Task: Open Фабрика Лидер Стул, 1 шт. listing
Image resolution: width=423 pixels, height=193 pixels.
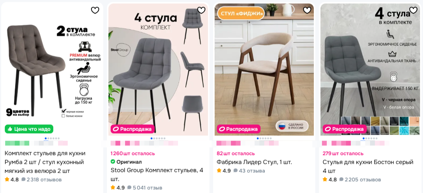Action: (254, 162)
